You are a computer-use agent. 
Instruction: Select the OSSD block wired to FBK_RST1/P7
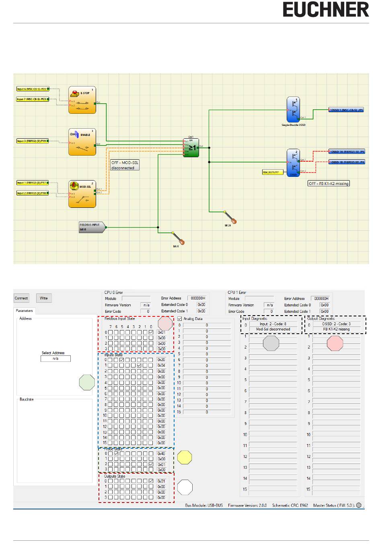click(294, 163)
